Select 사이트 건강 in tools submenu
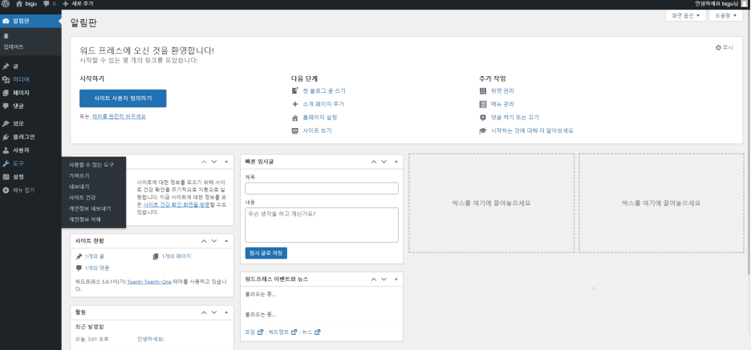 82,198
